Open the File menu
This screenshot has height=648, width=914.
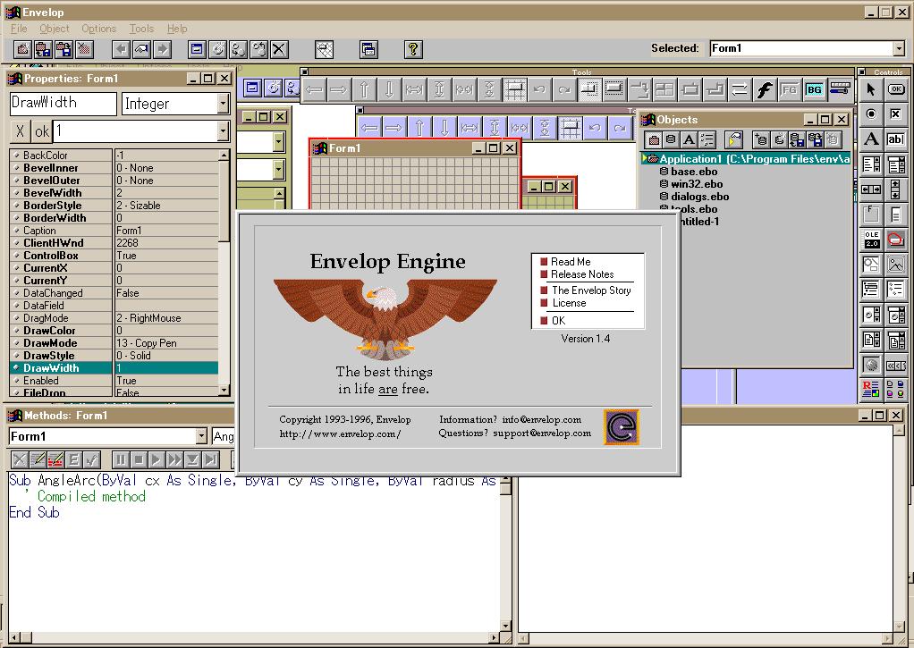coord(19,29)
